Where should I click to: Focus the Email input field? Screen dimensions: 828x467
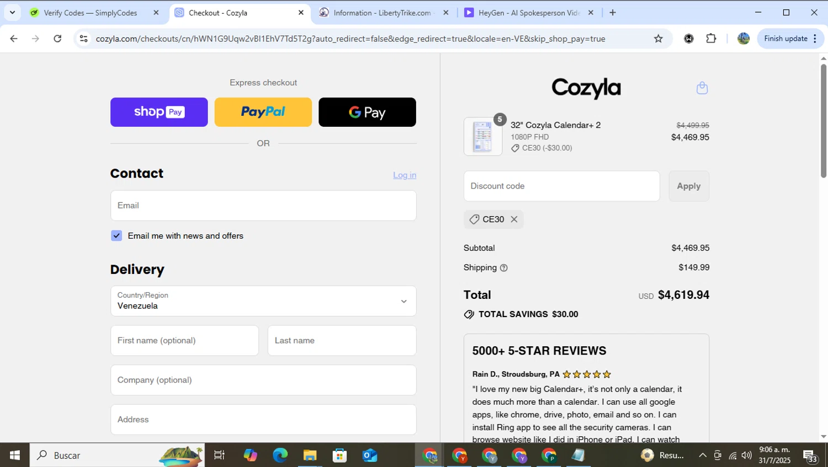[x=263, y=206]
